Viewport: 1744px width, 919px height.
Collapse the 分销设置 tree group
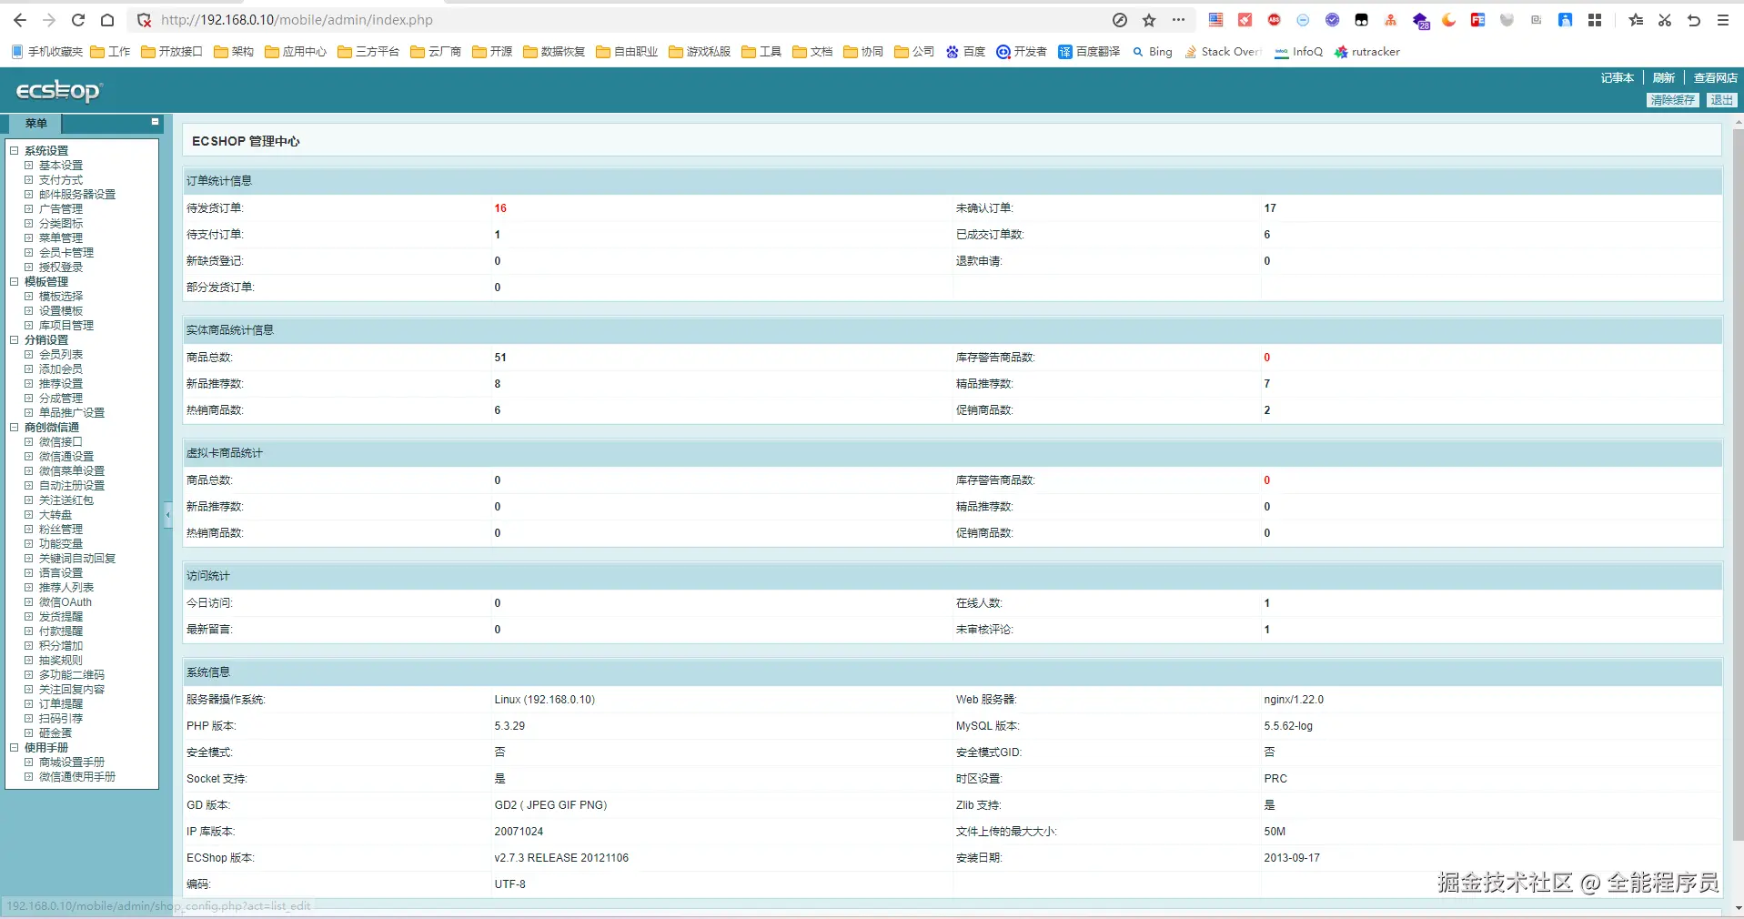14,340
